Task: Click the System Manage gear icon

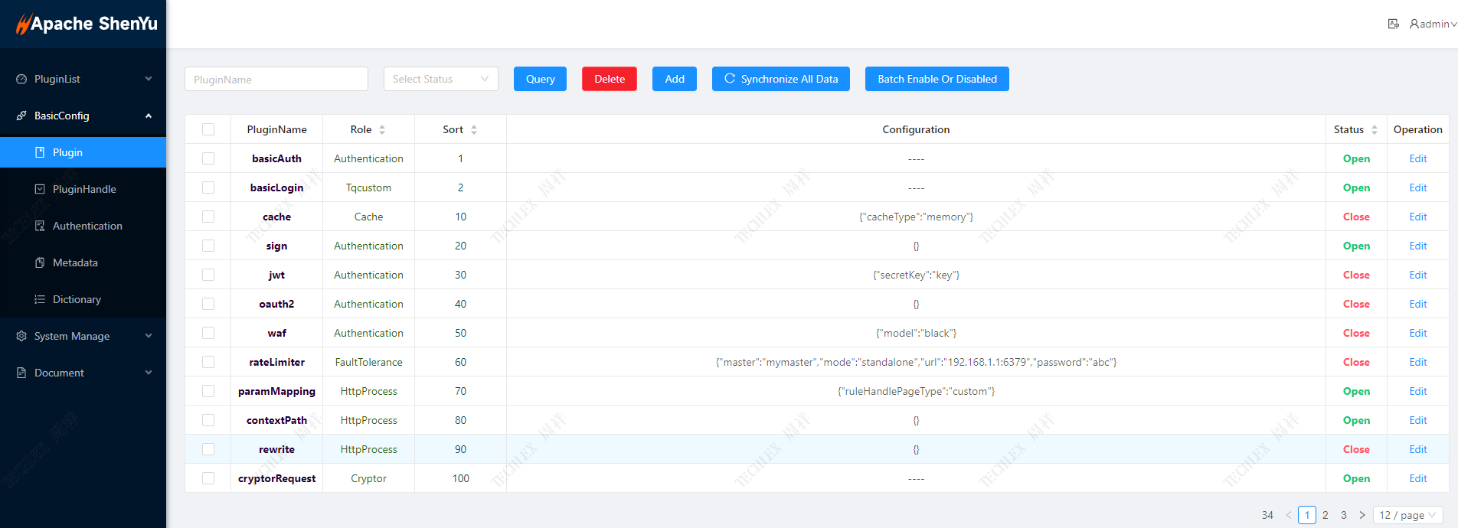Action: click(x=21, y=336)
